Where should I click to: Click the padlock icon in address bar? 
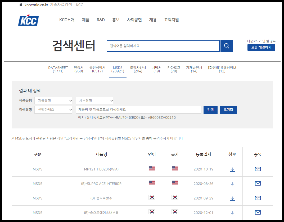21,5
